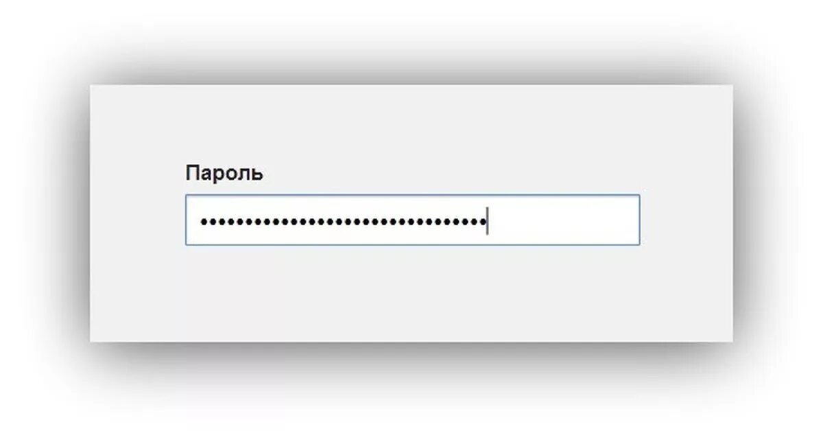Screen dimensions: 823x431
Task: Click the first masked password dot
Action: click(204, 222)
